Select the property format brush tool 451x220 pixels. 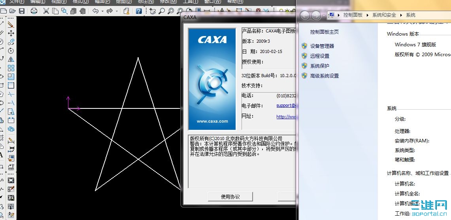(11, 158)
